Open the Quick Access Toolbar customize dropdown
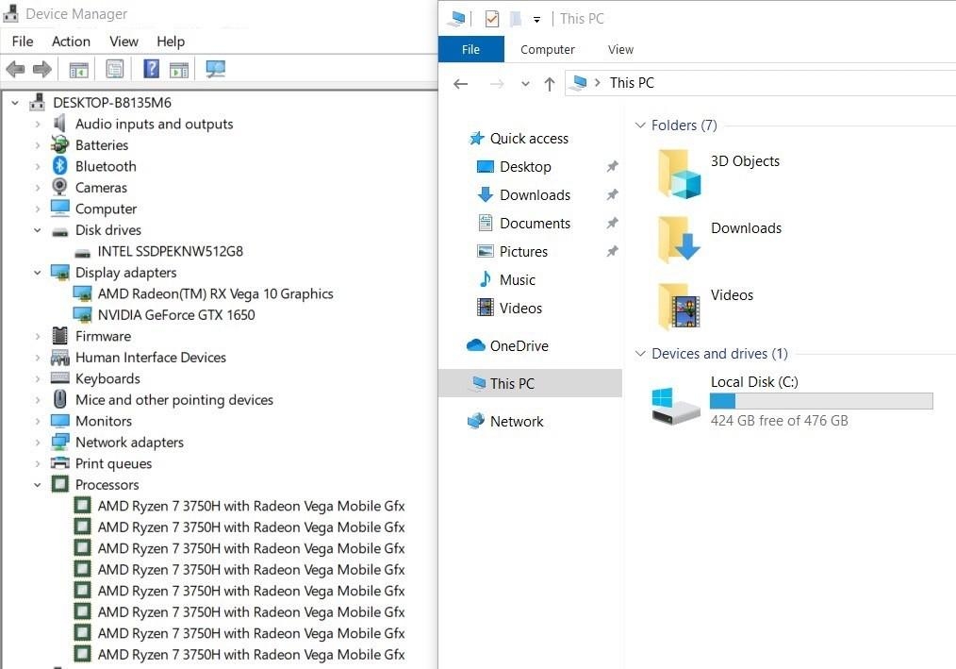The height and width of the screenshot is (669, 956). 536,19
